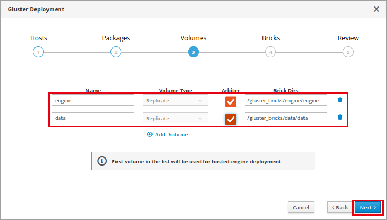This screenshot has height=220, width=387.
Task: Edit the /gluster_bricks/engine/engine brick dir field
Action: [x=286, y=100]
